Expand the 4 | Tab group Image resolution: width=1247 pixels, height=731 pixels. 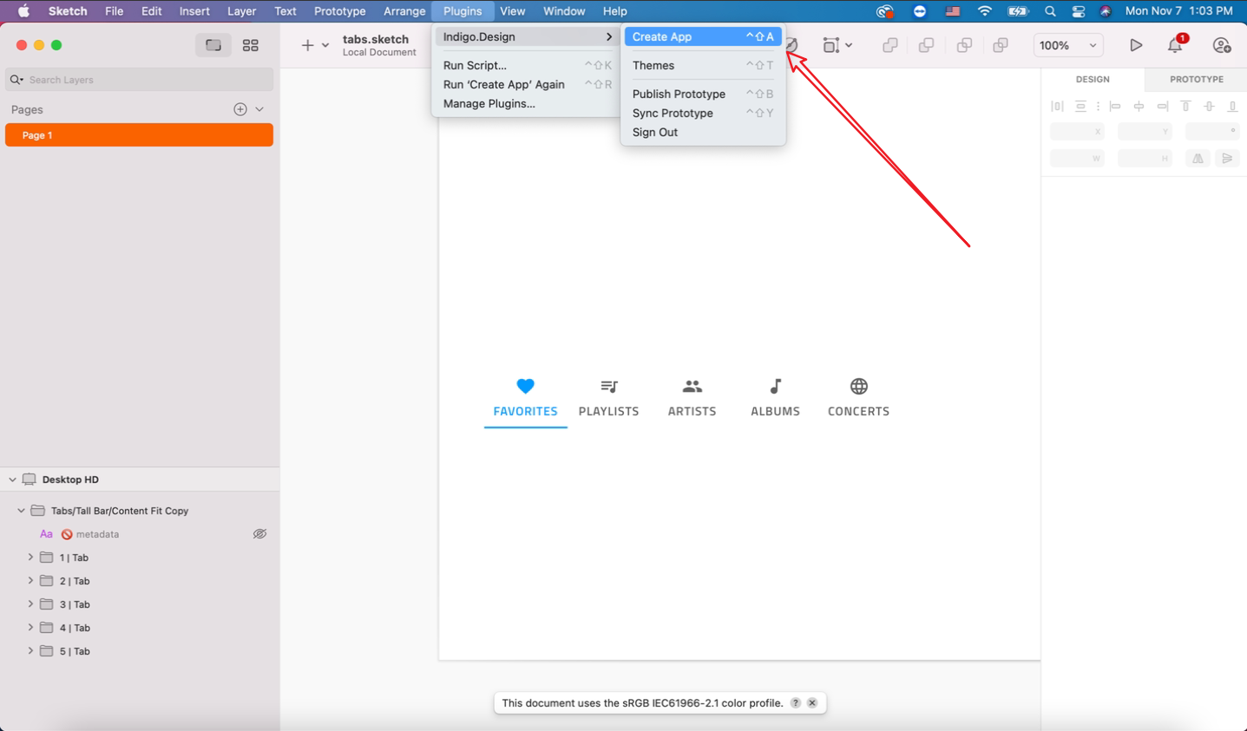pos(31,628)
